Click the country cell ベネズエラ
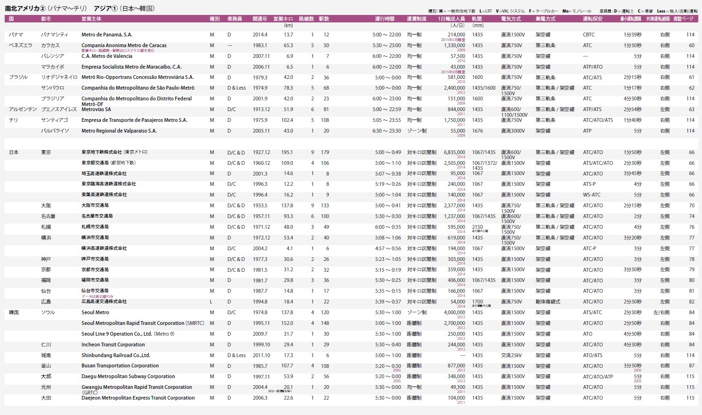The height and width of the screenshot is (415, 702). click(x=21, y=46)
